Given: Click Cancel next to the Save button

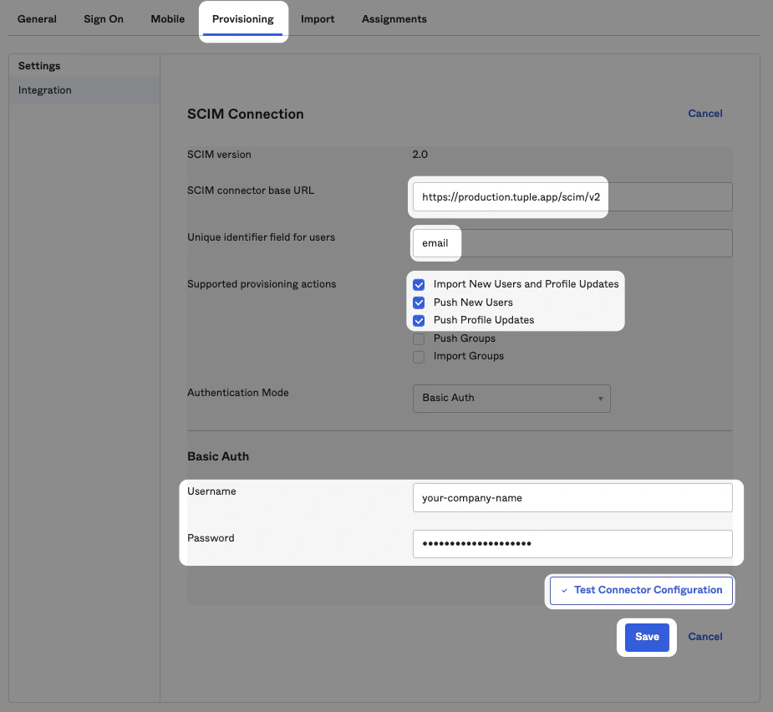Looking at the screenshot, I should pyautogui.click(x=704, y=636).
